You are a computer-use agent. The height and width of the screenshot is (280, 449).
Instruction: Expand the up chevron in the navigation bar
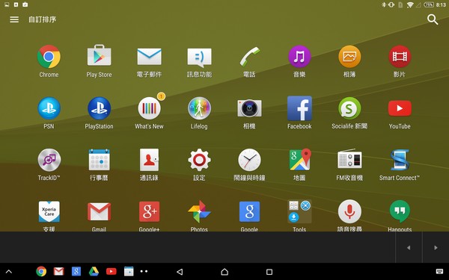[9, 272]
